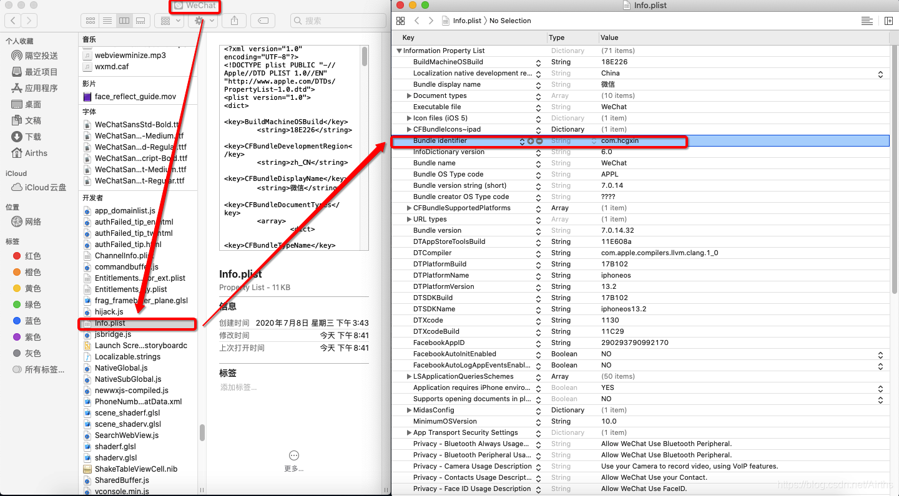Click the XML preview text scrollbar

[x=365, y=56]
